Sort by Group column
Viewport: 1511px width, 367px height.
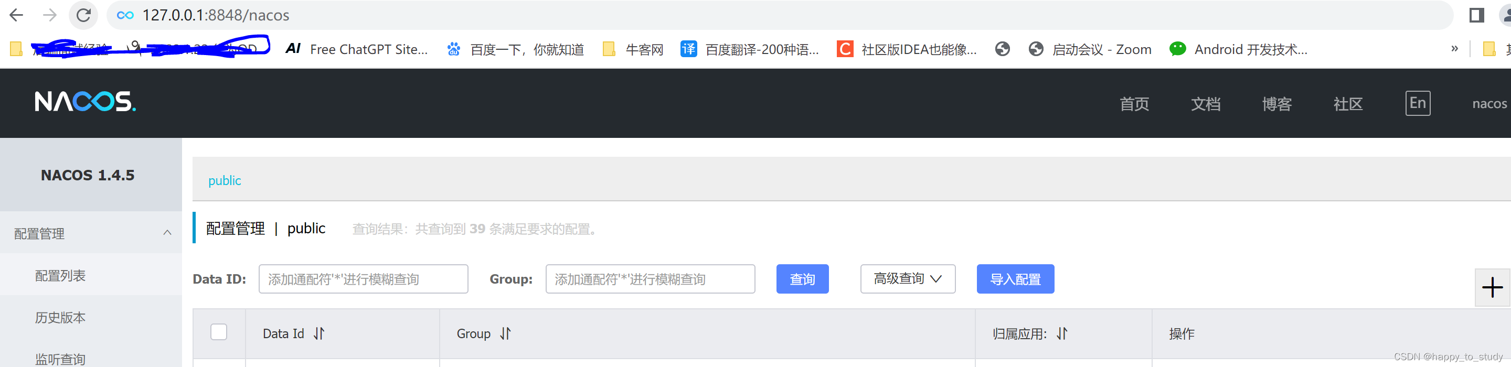point(506,333)
